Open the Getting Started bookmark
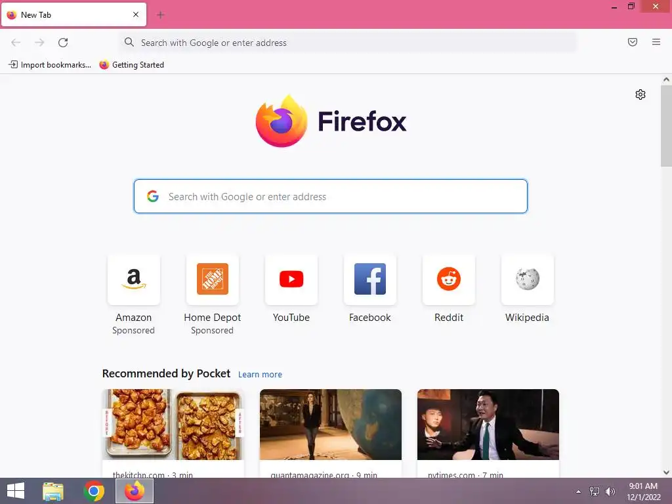This screenshot has width=672, height=504. 131,65
